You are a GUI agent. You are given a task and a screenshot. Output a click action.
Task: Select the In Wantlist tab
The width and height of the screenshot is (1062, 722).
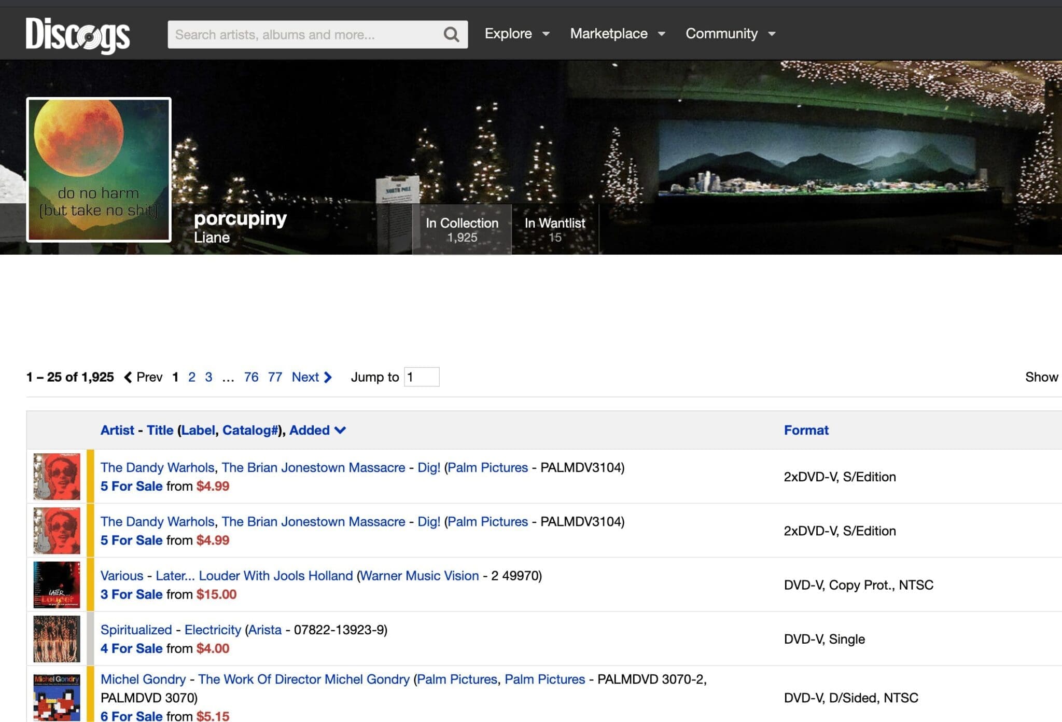click(x=555, y=230)
